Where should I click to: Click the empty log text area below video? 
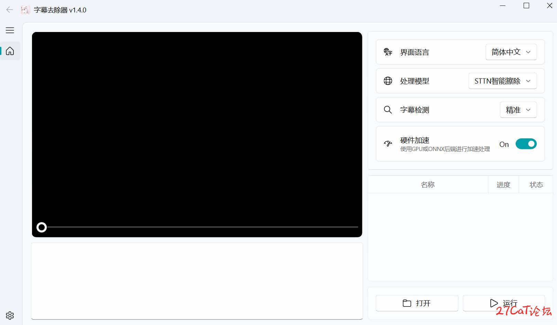click(197, 281)
